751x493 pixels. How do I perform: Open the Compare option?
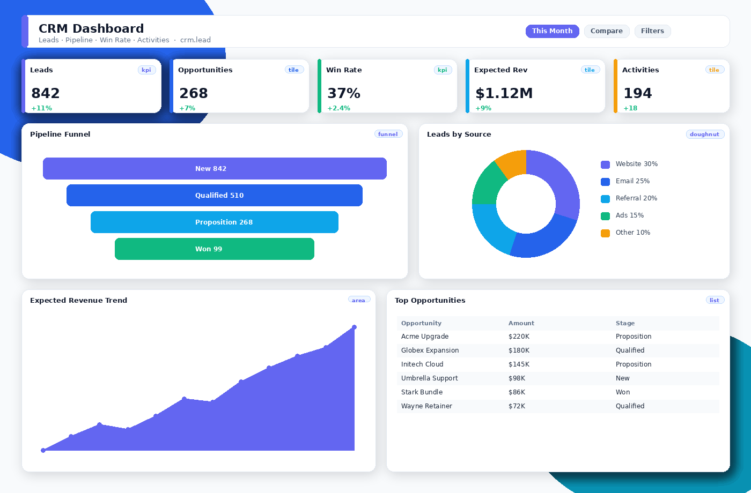(x=607, y=31)
